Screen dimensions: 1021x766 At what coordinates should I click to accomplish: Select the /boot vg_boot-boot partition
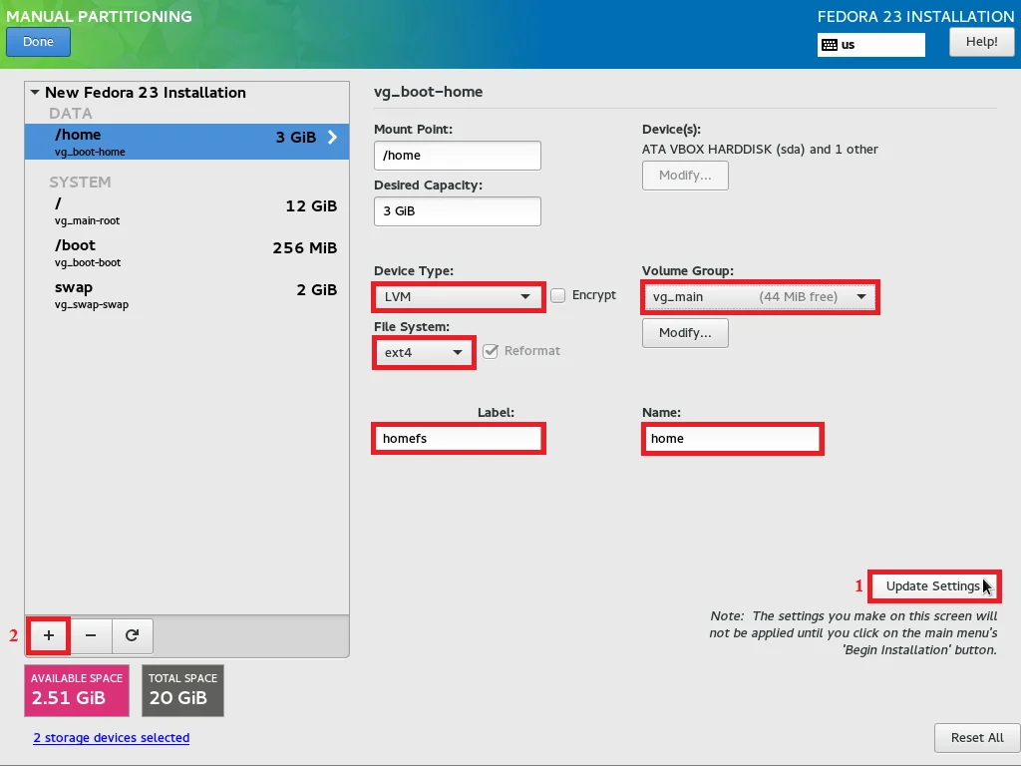tap(186, 252)
